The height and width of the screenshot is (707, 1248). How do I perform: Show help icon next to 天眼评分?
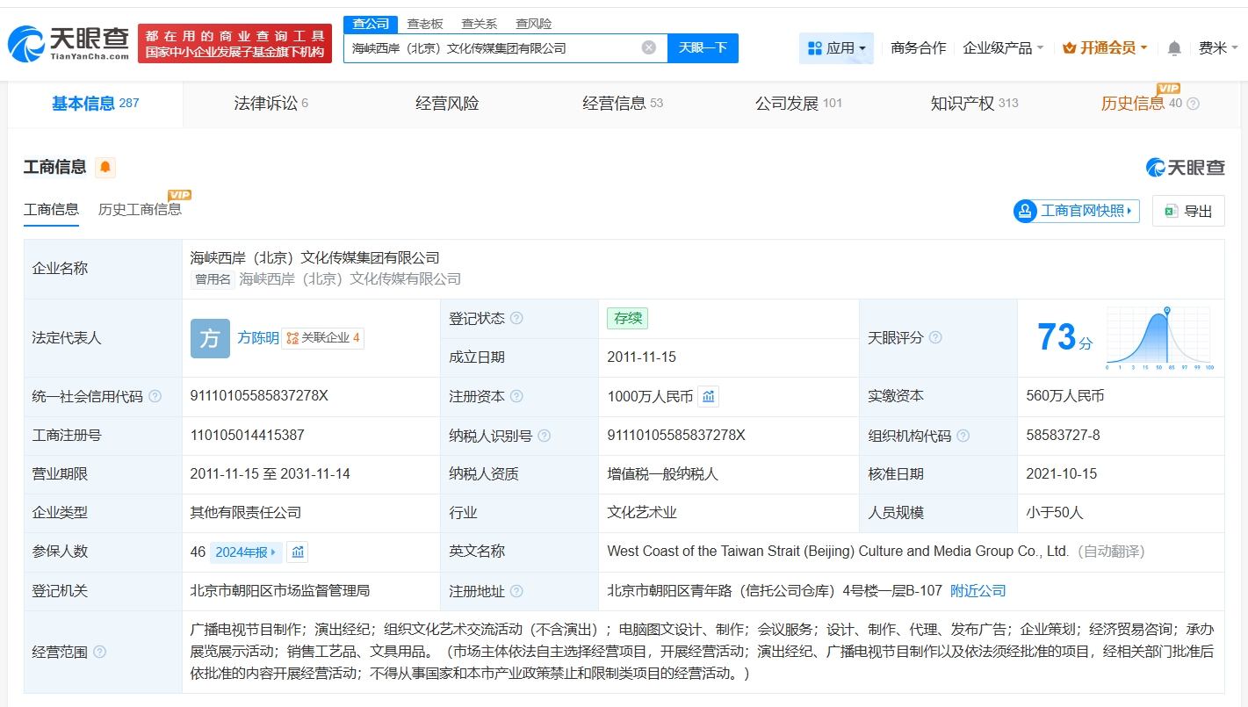tap(935, 337)
